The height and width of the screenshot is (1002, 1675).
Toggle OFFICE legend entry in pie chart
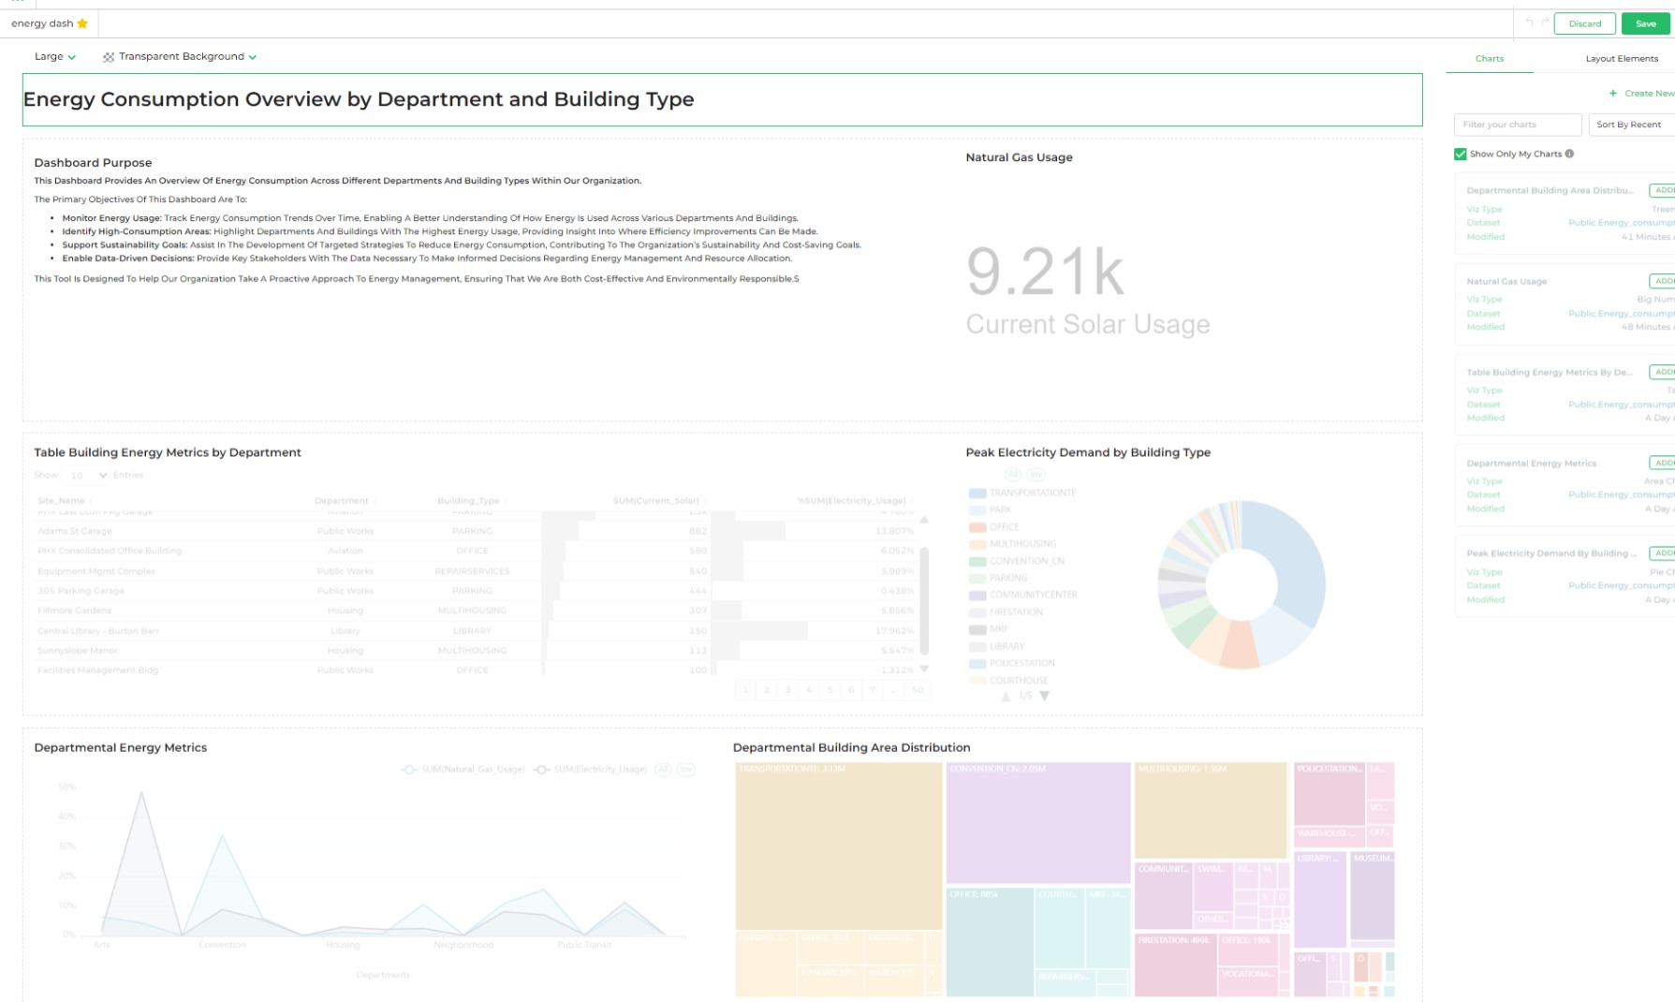click(x=994, y=527)
